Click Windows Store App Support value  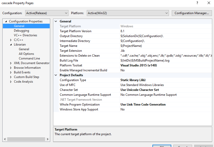tap(166, 109)
